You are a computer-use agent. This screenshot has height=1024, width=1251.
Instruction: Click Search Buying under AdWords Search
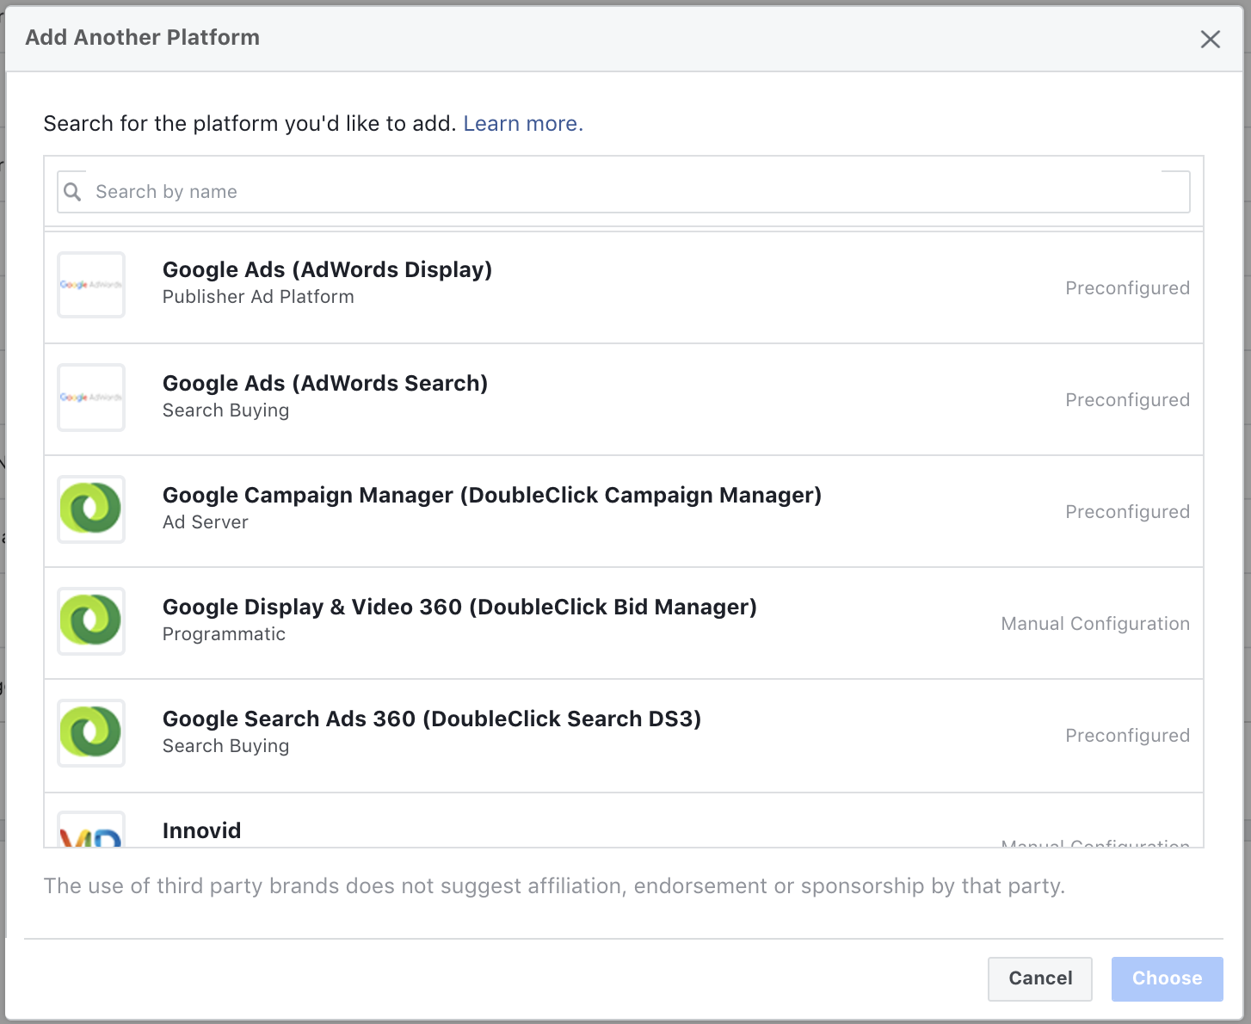[x=225, y=410]
